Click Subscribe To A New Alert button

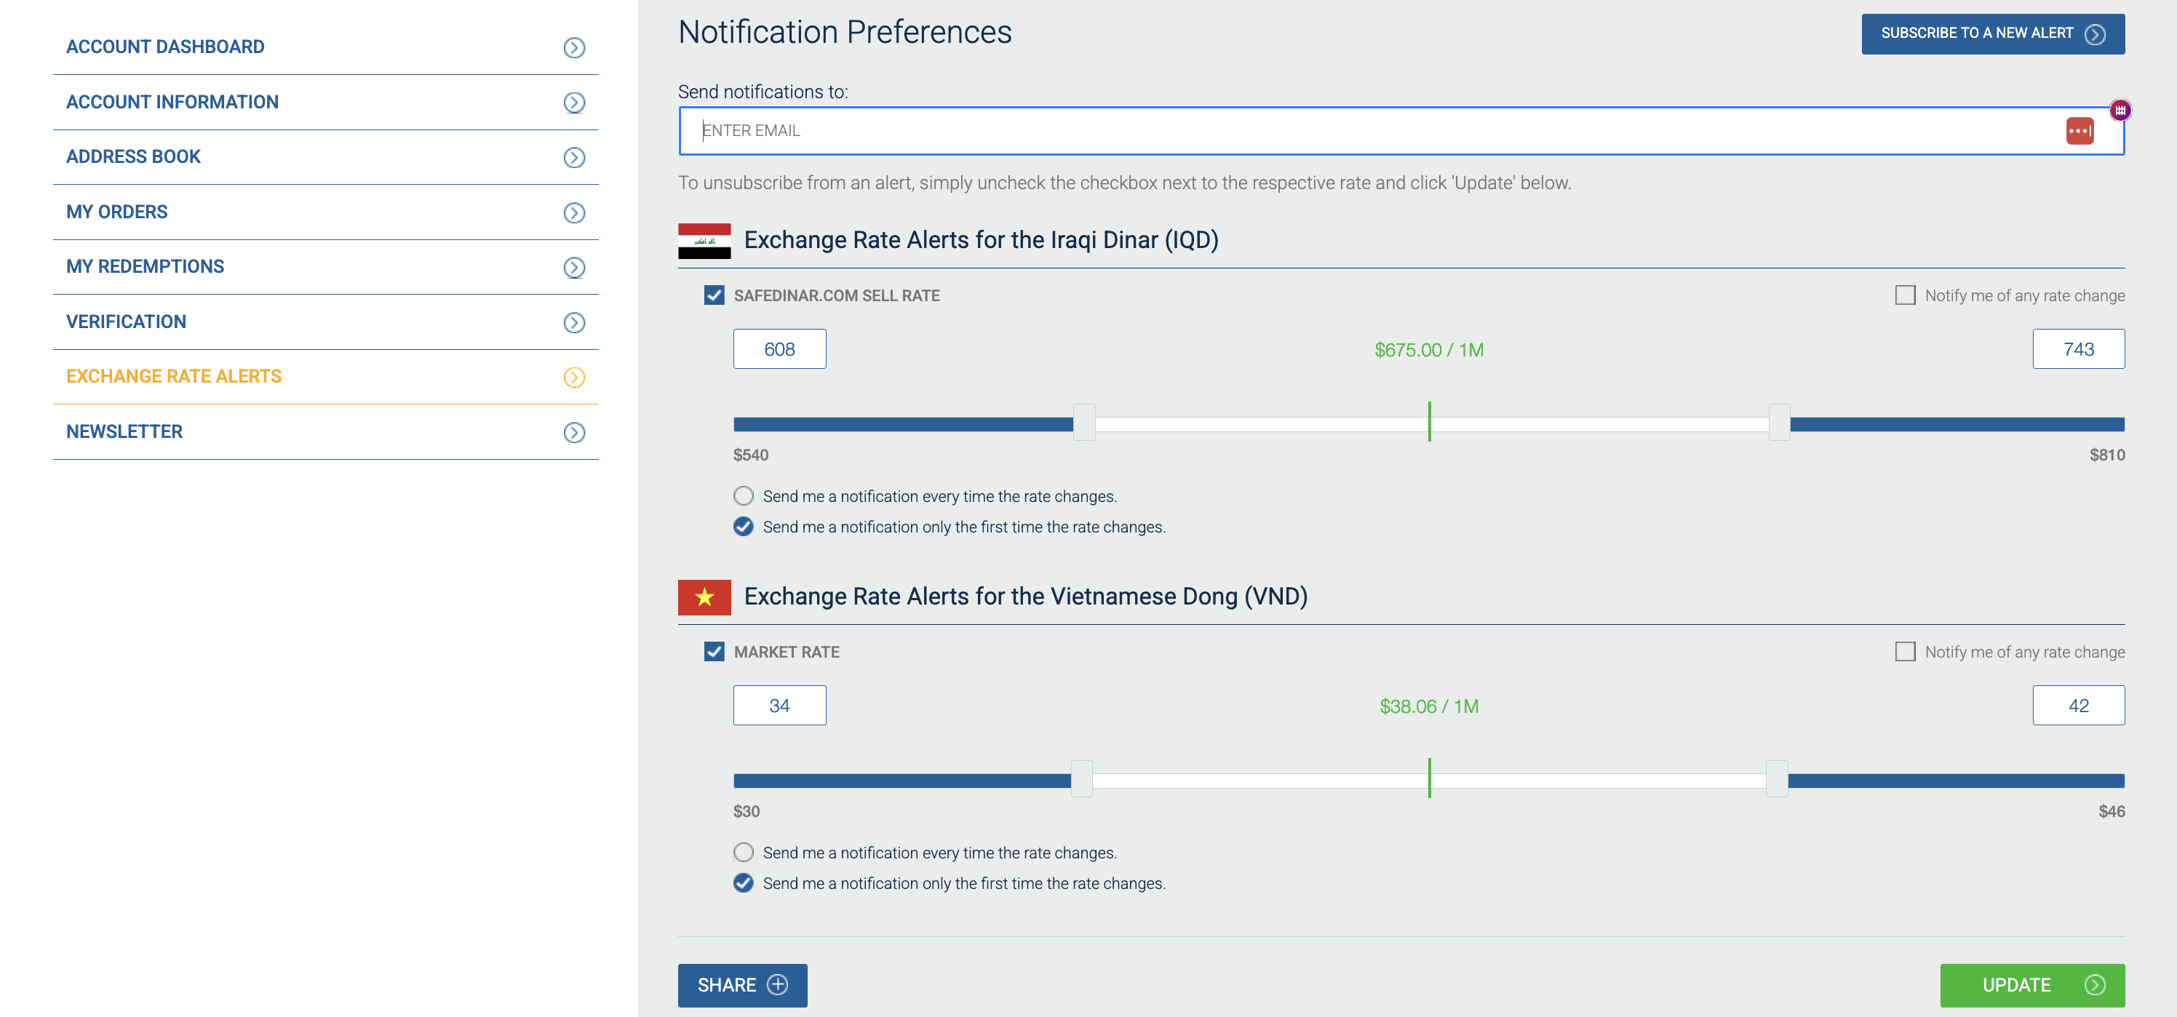(x=1993, y=33)
